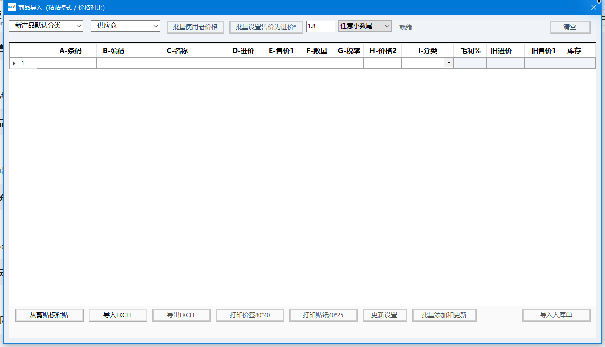Click the 批量设置售价为进价* button
Screen dimensions: 605x347
(266, 27)
